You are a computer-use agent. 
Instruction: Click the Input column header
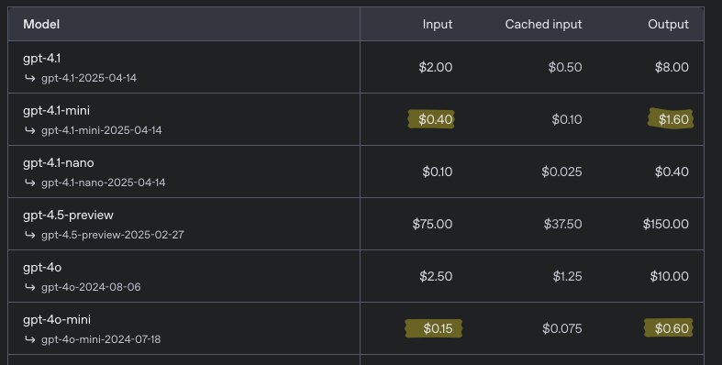(x=438, y=25)
